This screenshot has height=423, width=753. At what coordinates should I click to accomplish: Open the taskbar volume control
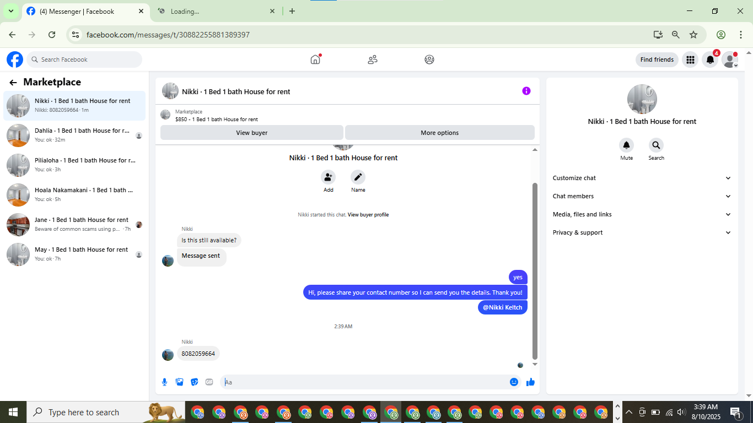tap(681, 412)
